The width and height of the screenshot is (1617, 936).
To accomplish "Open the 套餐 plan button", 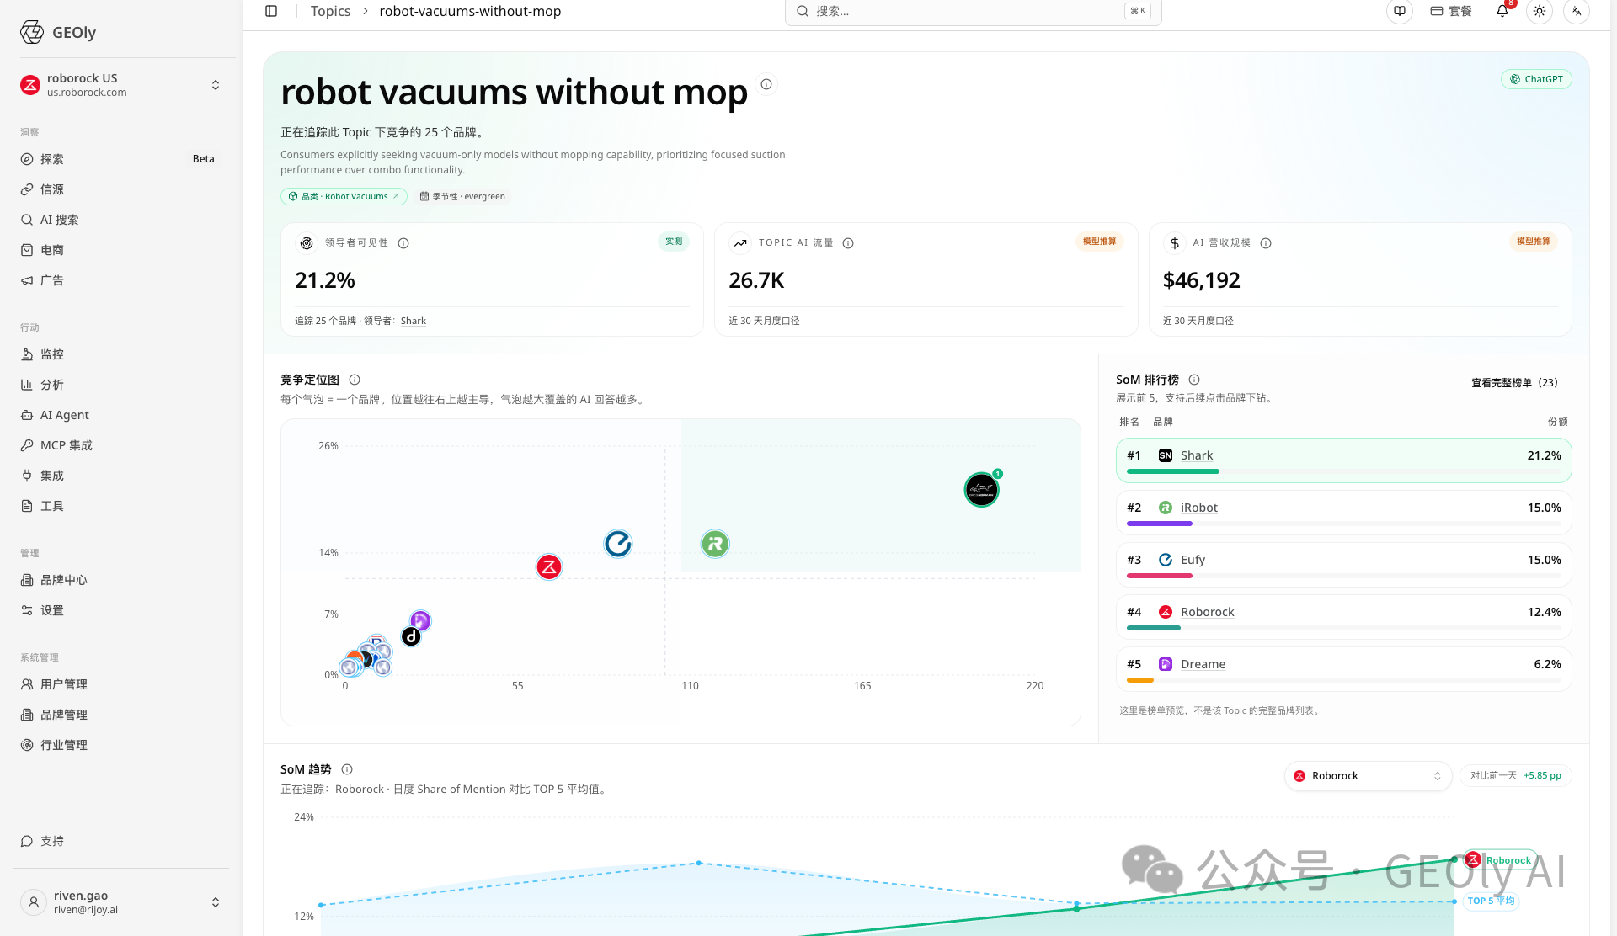I will (1451, 11).
